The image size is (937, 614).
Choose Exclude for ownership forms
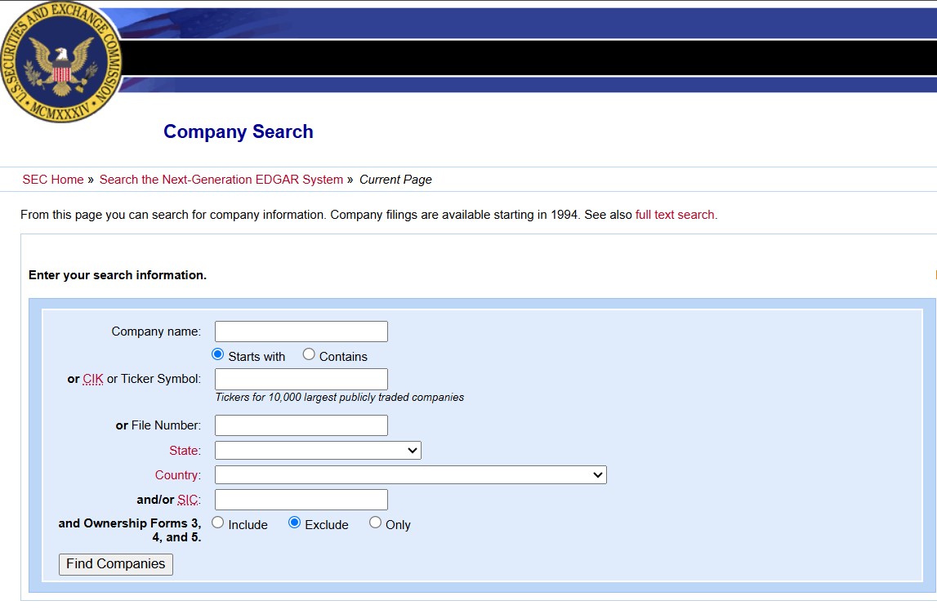pos(294,523)
